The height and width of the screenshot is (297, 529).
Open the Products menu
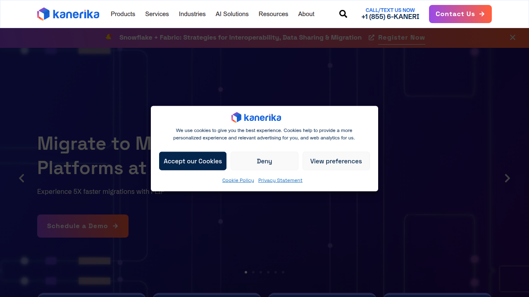coord(123,14)
